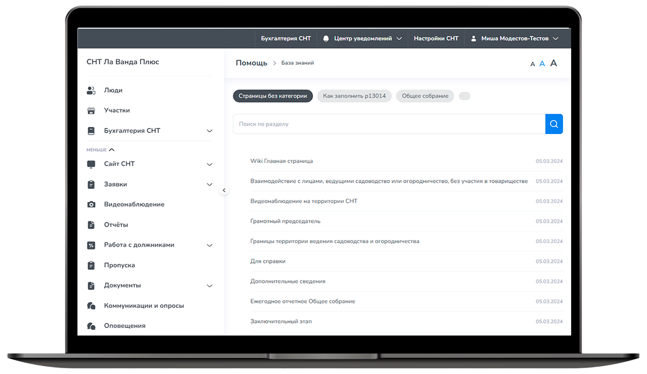647x374 pixels.
Task: Set smallest font size letter A
Action: click(x=533, y=64)
